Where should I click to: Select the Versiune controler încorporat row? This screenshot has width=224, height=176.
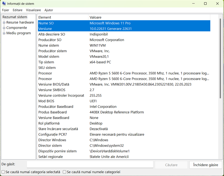pyautogui.click(x=124, y=95)
